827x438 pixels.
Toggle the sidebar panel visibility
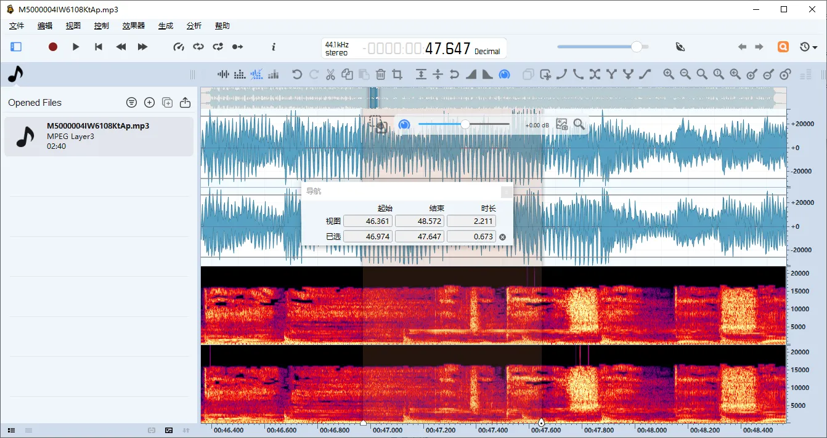coord(16,47)
